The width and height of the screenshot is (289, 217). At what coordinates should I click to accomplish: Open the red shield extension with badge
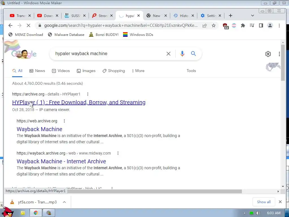click(225, 26)
